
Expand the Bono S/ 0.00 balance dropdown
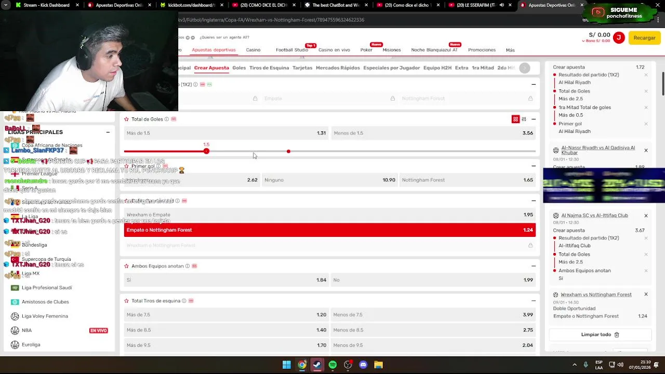(x=596, y=41)
